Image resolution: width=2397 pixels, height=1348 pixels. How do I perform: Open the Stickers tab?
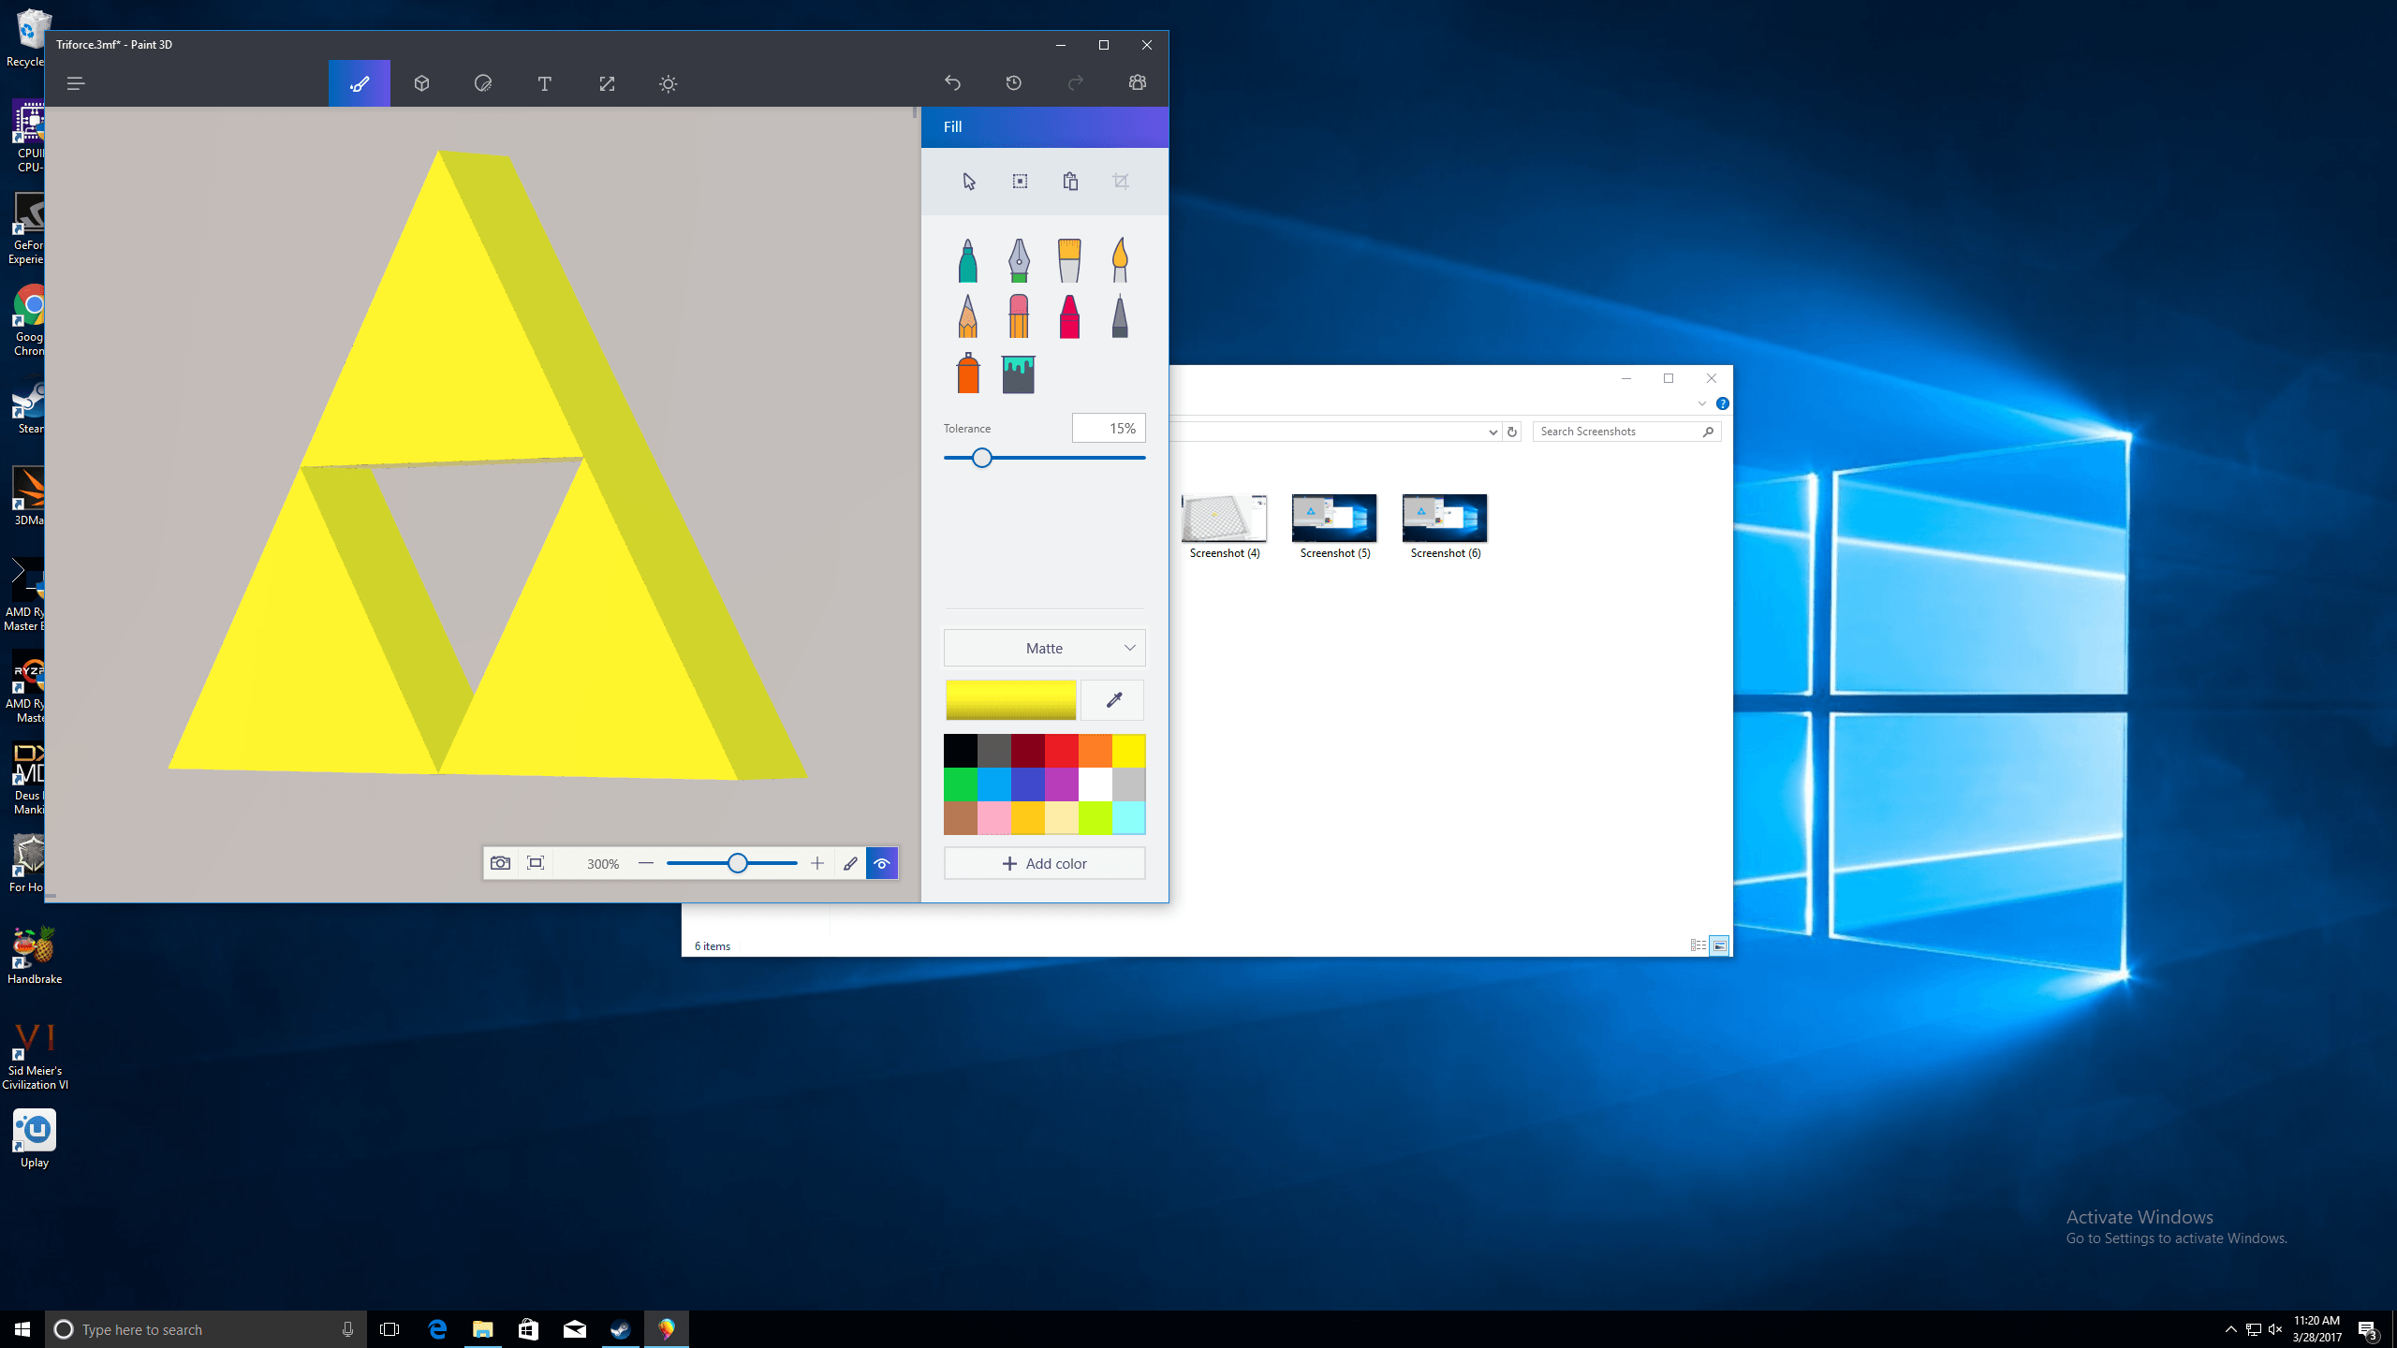pyautogui.click(x=483, y=83)
